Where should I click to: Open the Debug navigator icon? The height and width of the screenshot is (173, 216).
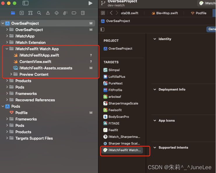[65, 13]
